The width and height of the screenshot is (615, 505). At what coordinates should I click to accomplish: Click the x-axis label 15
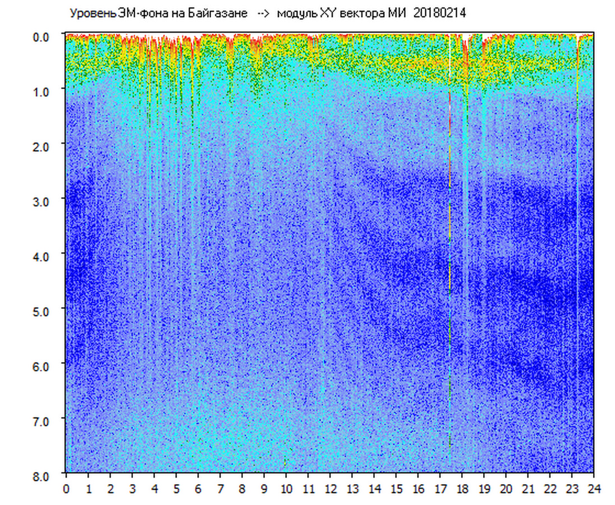click(x=396, y=489)
